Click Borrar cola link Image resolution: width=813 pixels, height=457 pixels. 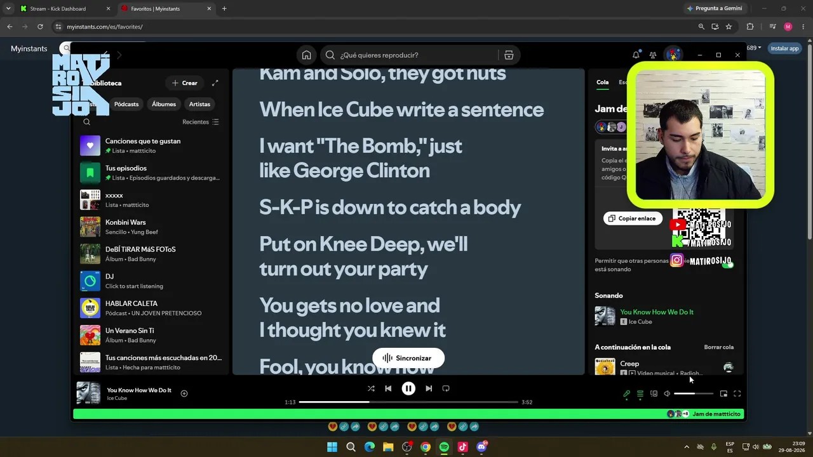[718, 347]
